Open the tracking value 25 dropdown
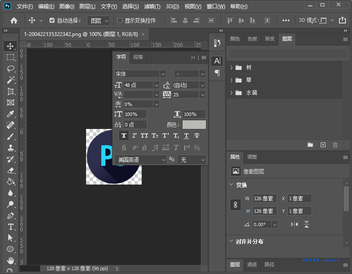 click(x=203, y=95)
